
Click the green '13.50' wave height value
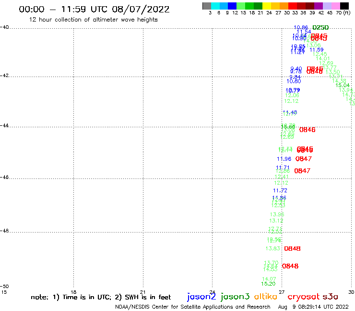[x=333, y=72]
